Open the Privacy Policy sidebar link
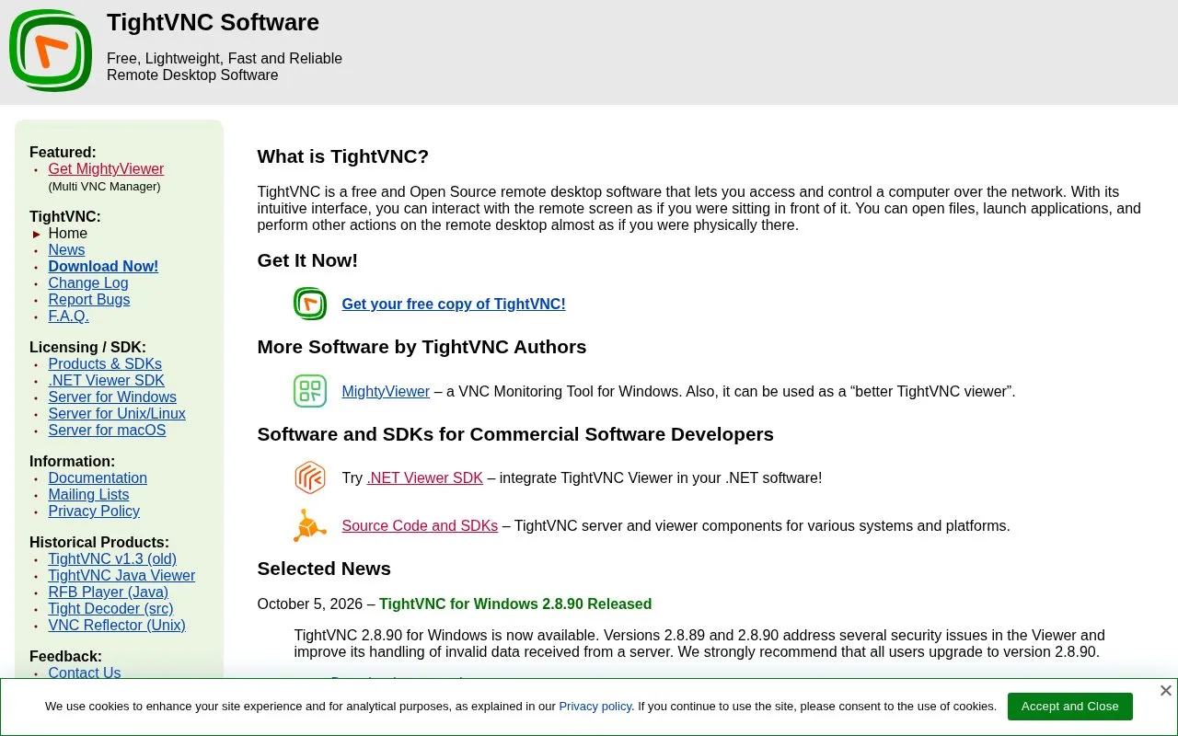This screenshot has height=736, width=1178. [94, 512]
